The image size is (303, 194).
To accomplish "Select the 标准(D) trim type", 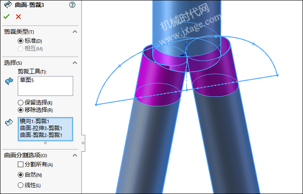I will tap(20, 41).
